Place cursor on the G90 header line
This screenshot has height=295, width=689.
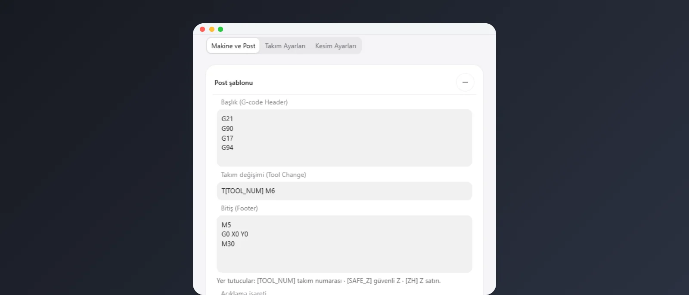[x=227, y=129]
